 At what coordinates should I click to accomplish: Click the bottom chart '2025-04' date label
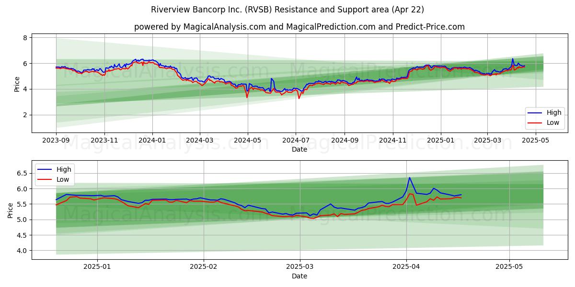pyautogui.click(x=406, y=267)
